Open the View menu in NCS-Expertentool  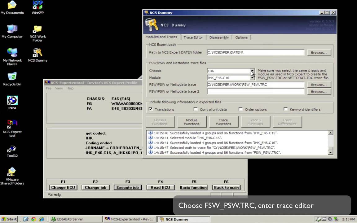point(59,88)
